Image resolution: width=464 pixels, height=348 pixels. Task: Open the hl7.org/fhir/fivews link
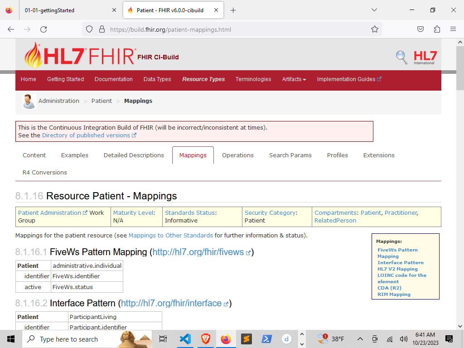pos(201,252)
